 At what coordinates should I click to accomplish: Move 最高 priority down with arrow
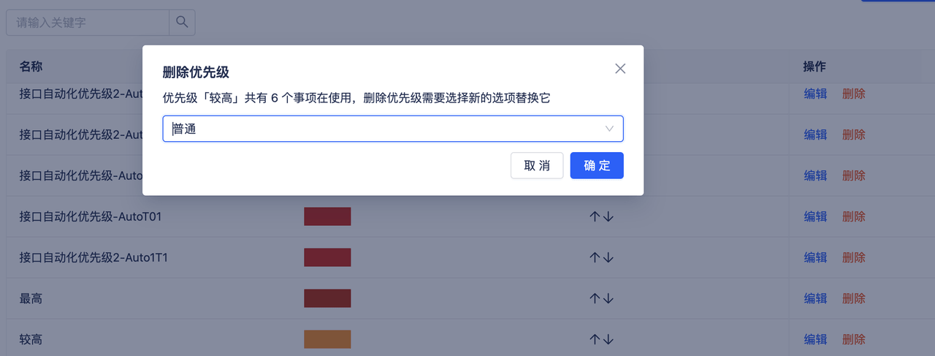point(608,298)
